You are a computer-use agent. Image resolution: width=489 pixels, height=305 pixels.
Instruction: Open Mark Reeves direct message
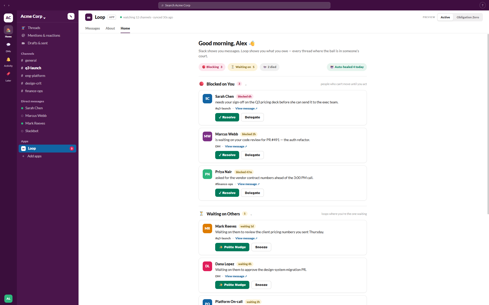coord(47,123)
